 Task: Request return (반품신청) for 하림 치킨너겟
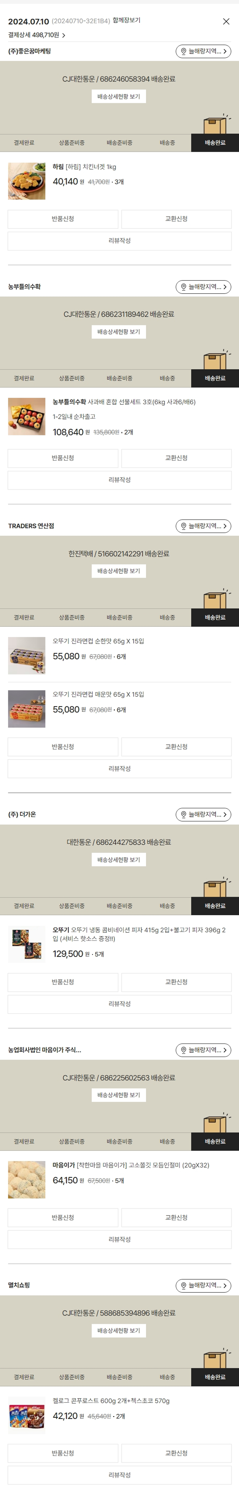click(62, 219)
